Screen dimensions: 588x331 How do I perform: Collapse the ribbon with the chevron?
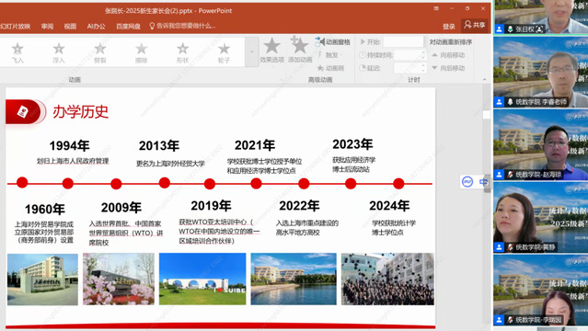[x=484, y=79]
